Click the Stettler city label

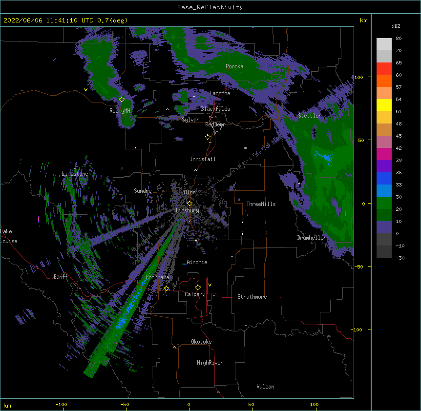[x=310, y=116]
